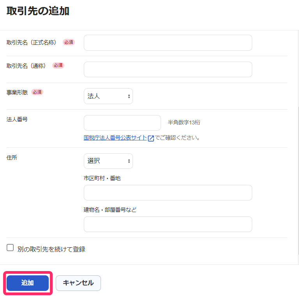The width and height of the screenshot is (299, 296).
Task: Click the 半角数字13桁 hint text
Action: [x=184, y=122]
